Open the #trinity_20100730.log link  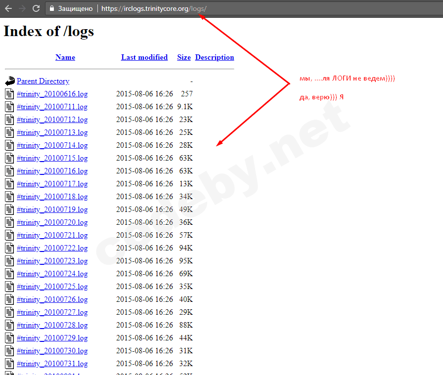(52, 351)
